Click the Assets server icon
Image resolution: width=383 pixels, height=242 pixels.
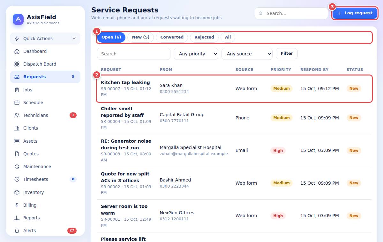(17, 141)
